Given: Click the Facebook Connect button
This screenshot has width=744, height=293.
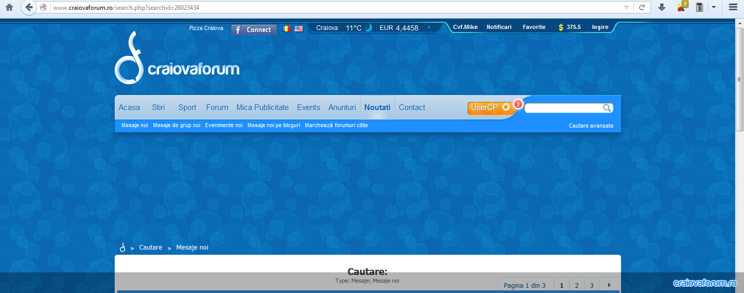Looking at the screenshot, I should coord(254,29).
